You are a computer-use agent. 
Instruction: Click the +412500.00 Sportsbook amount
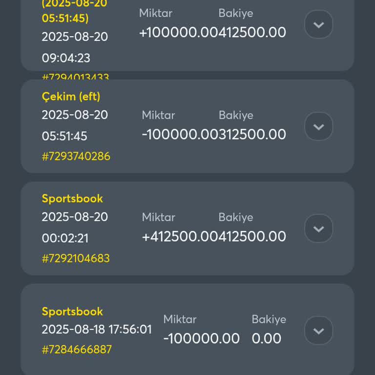[x=173, y=236]
